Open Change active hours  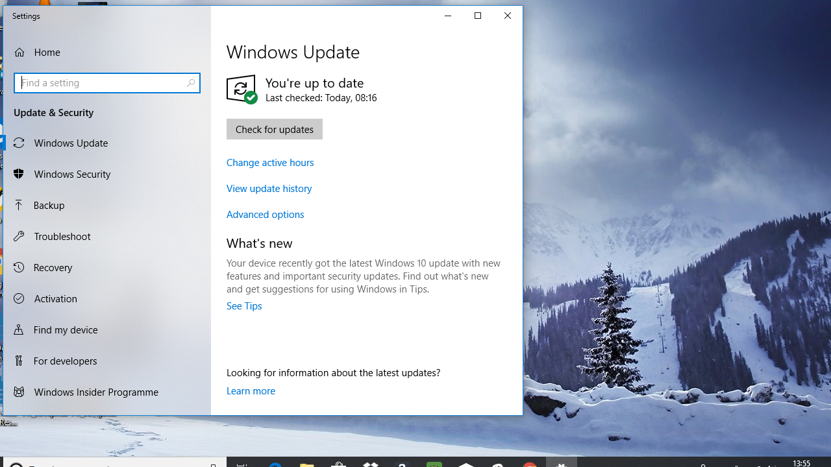coord(270,162)
